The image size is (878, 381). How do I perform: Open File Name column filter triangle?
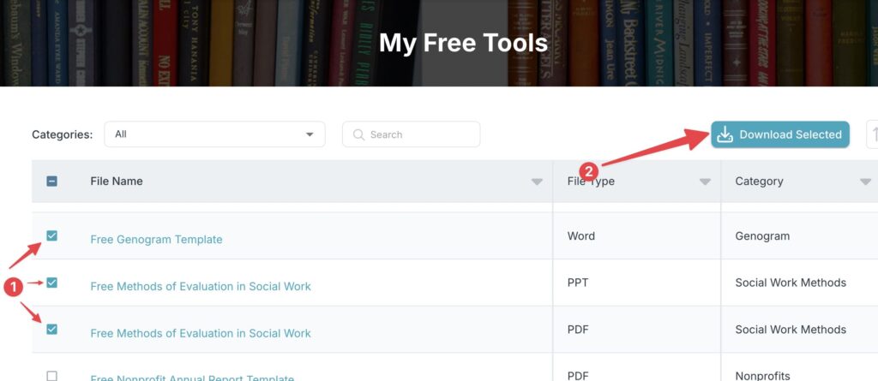(x=537, y=182)
